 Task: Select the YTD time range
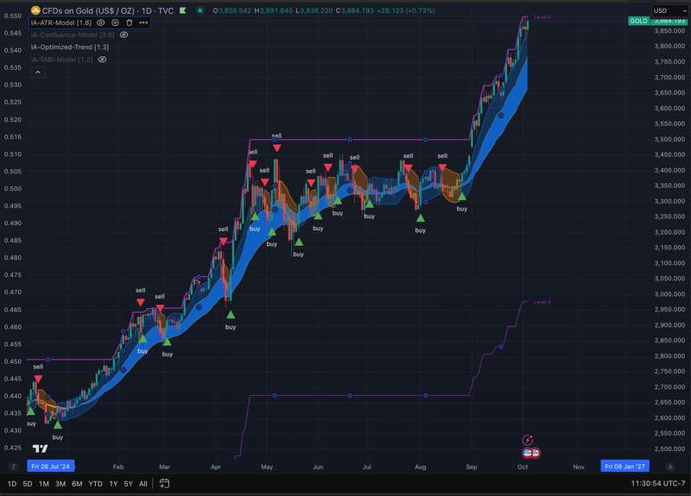click(95, 484)
